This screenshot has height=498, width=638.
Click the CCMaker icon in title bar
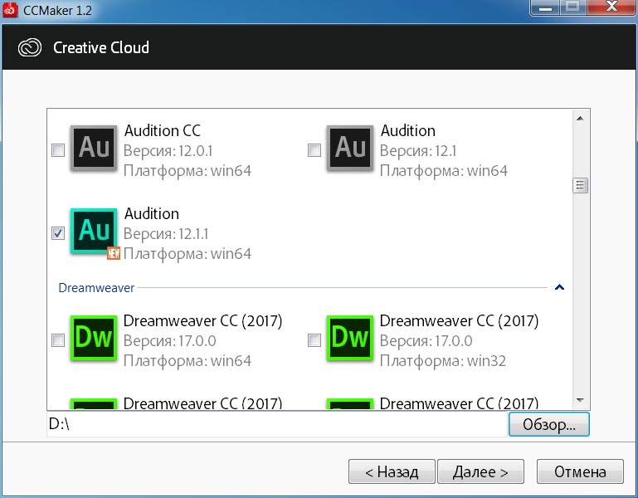point(10,10)
